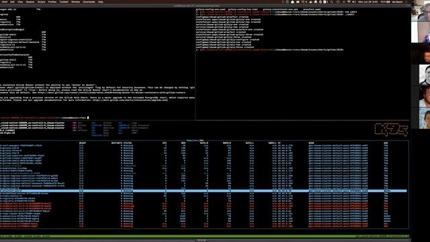Click the STATUS column header in k9s
The height and width of the screenshot is (242, 430).
pos(128,143)
